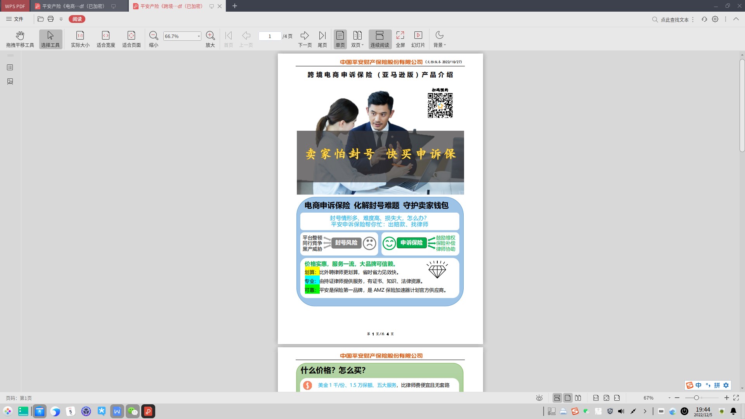Screen dimensions: 745x419
Task: Switch to the 阅读 tab
Action: (77, 19)
